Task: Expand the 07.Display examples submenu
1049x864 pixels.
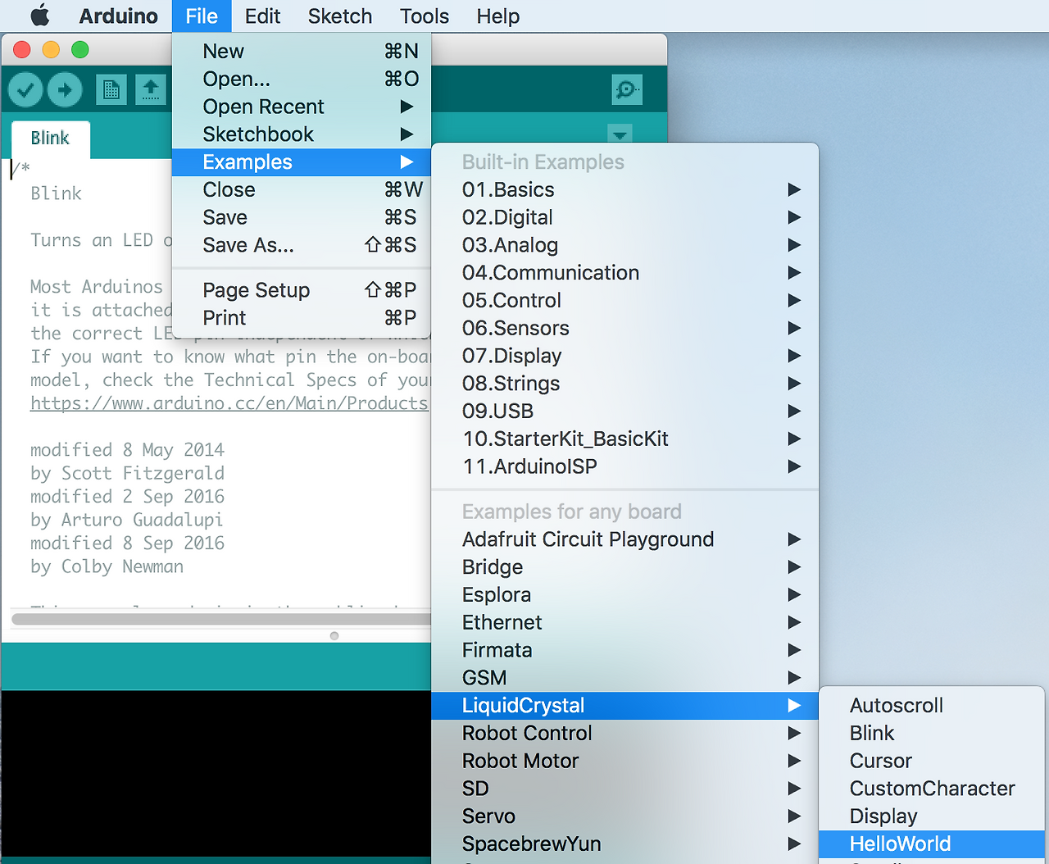Action: point(512,355)
